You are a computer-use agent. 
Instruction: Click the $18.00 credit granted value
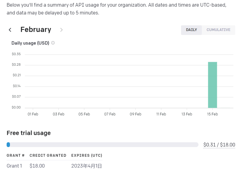coord(37,166)
